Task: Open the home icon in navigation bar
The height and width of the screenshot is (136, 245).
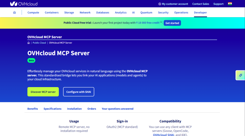Action: click(14, 12)
